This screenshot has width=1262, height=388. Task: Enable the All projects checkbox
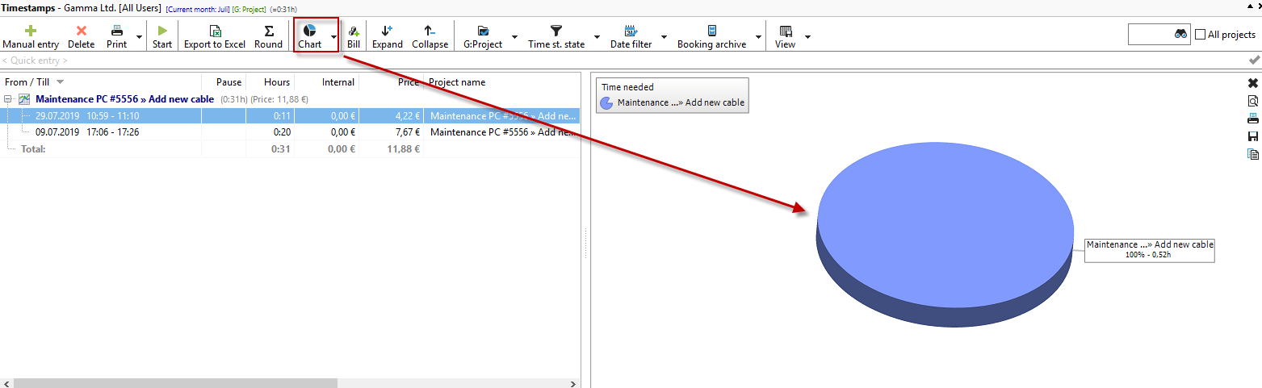pyautogui.click(x=1201, y=35)
